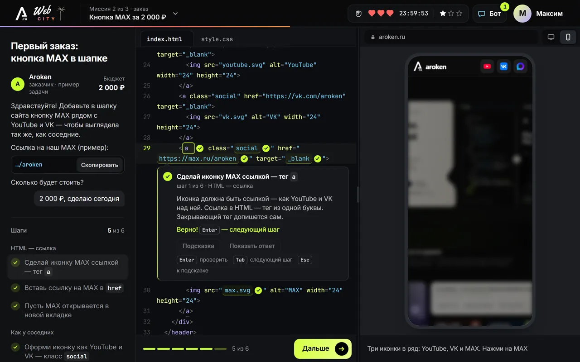Click the '_blank' target field
Viewport: 580px width, 362px height.
point(298,158)
